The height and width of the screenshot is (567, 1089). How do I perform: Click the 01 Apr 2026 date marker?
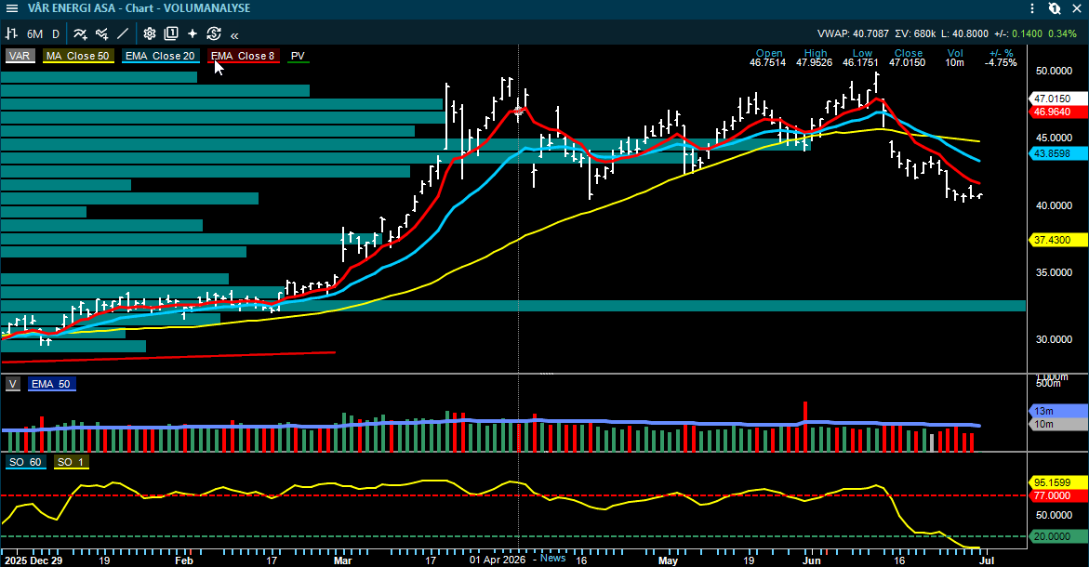[498, 560]
